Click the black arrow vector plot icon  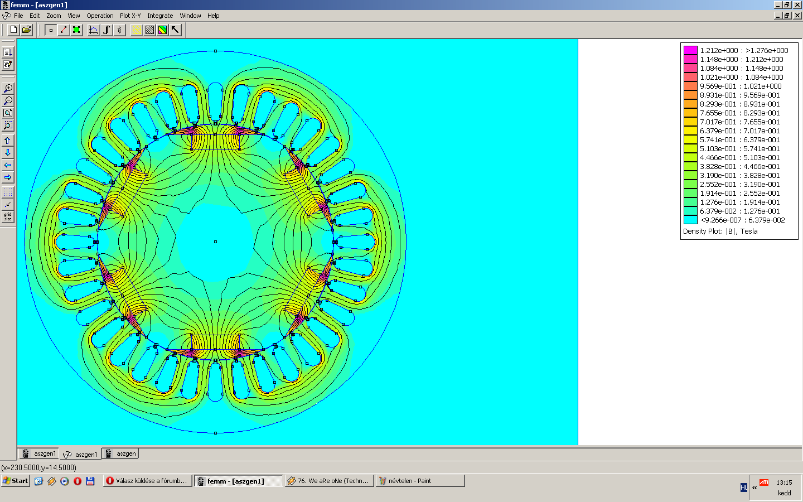click(x=175, y=30)
